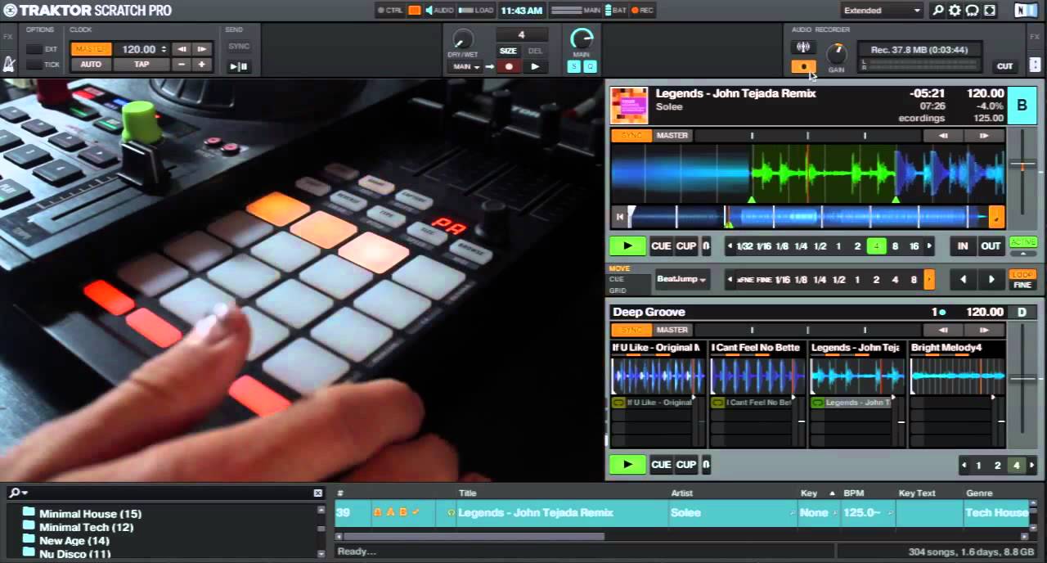The width and height of the screenshot is (1047, 563).
Task: Toggle the audio recorder record button
Action: click(x=803, y=66)
